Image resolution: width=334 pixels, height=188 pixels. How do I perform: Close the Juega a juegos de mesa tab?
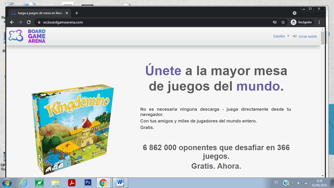coord(67,13)
